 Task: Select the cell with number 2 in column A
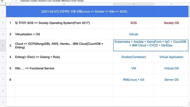[x=10, y=34]
